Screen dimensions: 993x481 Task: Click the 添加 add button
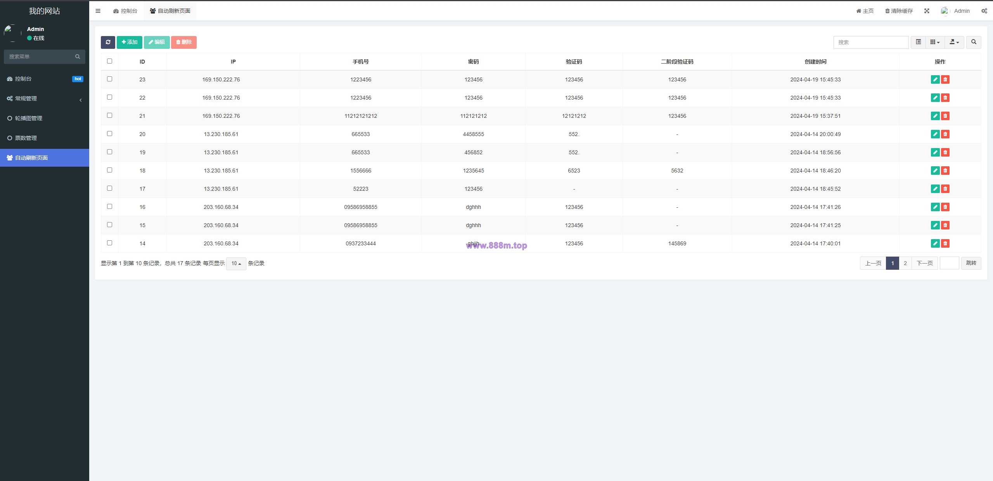[130, 42]
